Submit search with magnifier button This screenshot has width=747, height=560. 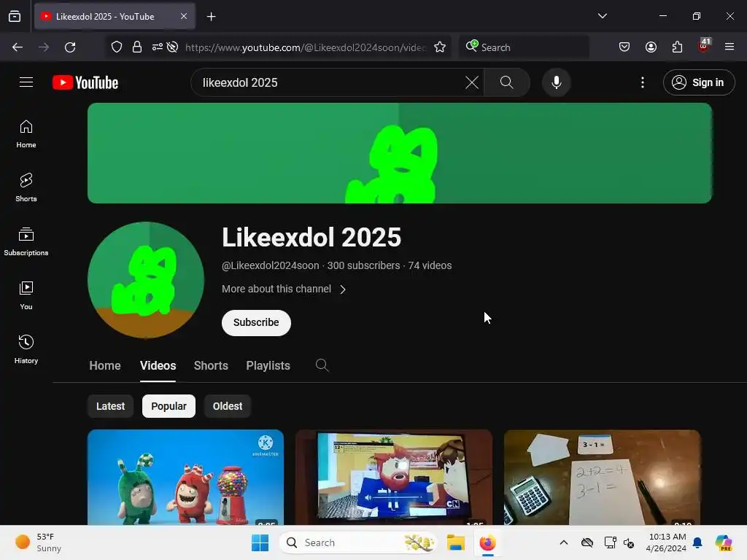tap(506, 82)
